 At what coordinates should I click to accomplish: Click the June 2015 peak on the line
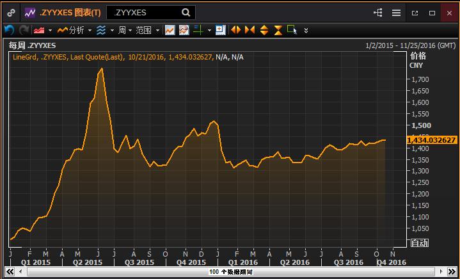point(102,68)
